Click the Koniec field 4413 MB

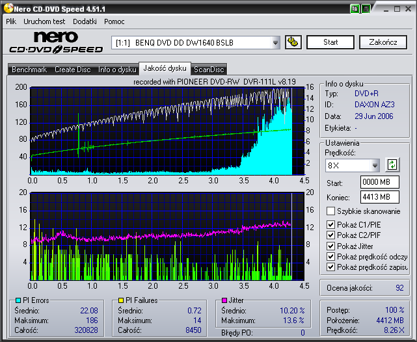tap(379, 197)
